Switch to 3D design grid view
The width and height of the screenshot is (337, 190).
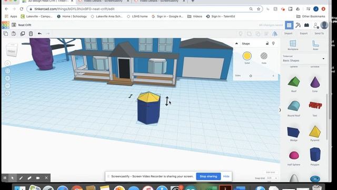pos(289,25)
